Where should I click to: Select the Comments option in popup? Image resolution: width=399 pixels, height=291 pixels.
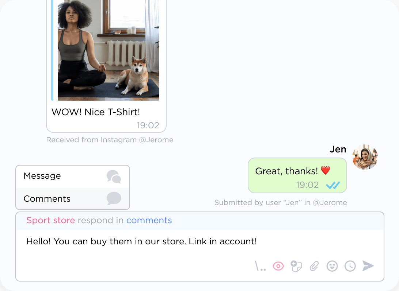pyautogui.click(x=73, y=199)
